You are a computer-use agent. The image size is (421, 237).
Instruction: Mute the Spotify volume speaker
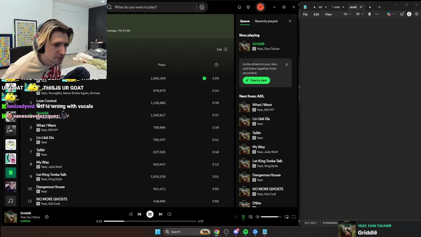click(x=258, y=217)
